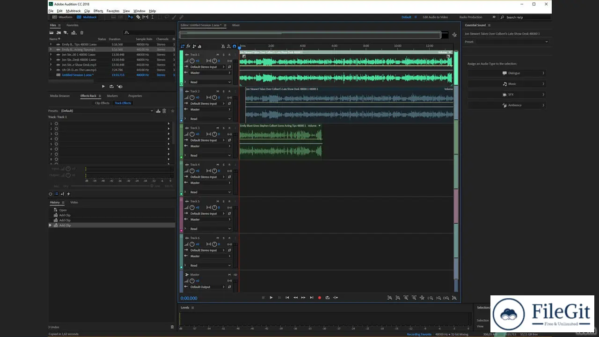Arm Track 1 for recording
Screen dimensions: 599x337
(x=229, y=55)
